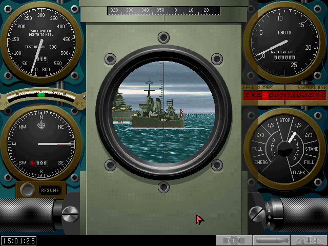The image size is (328, 246).
Task: Click the red lamp on compass gauge
Action: tap(32, 163)
